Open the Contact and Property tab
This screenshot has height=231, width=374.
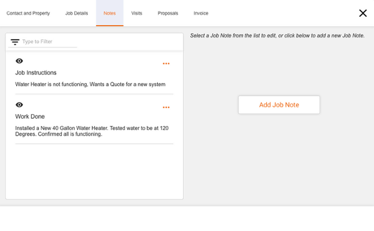pos(28,13)
